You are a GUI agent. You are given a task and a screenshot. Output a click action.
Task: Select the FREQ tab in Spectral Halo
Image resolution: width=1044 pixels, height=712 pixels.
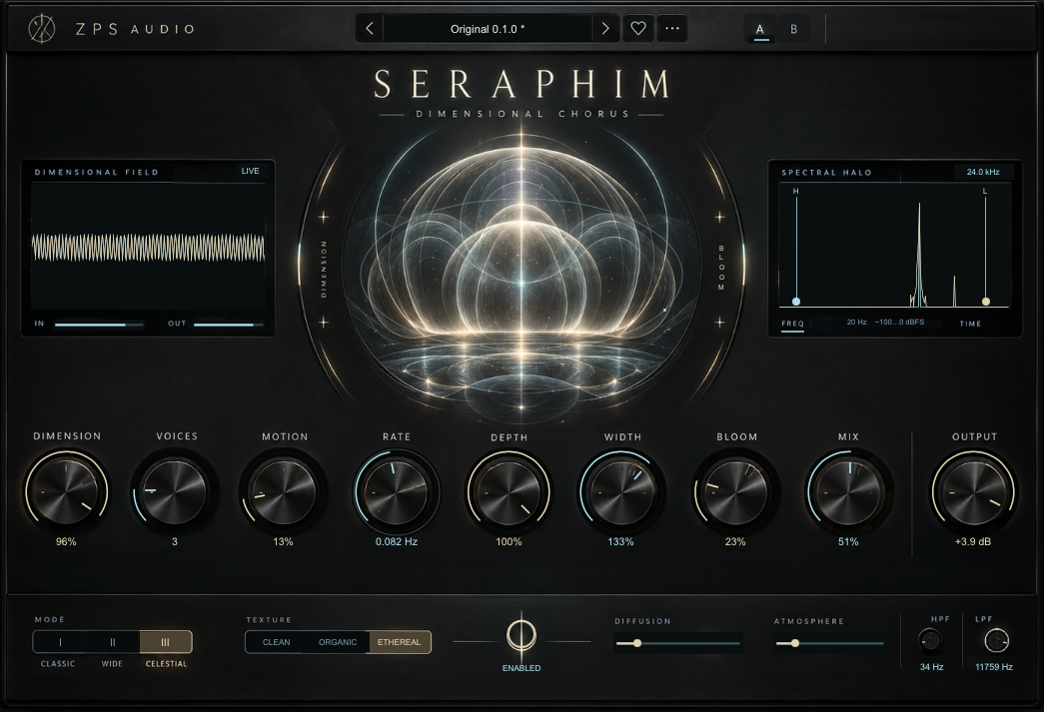[x=792, y=325]
